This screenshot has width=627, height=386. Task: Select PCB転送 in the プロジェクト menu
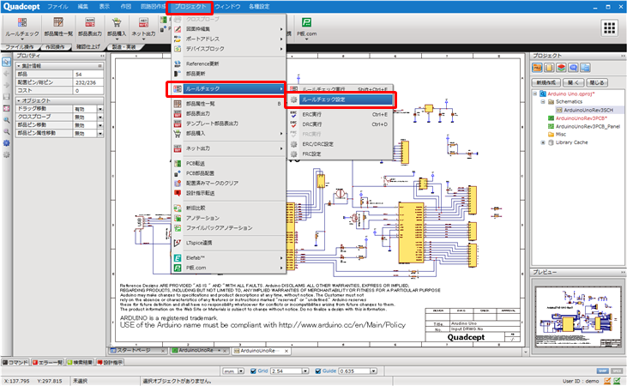coord(228,163)
